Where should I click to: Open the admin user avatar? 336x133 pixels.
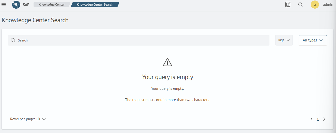(315, 5)
